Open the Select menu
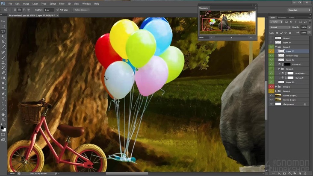The width and height of the screenshot is (313, 176). (53, 4)
